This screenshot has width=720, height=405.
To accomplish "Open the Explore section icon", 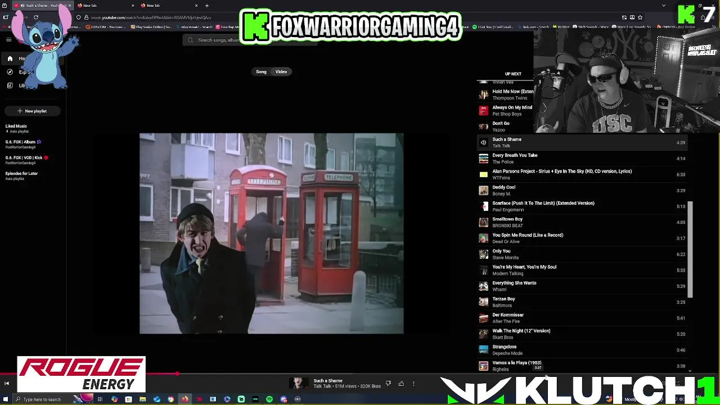I will pos(10,72).
